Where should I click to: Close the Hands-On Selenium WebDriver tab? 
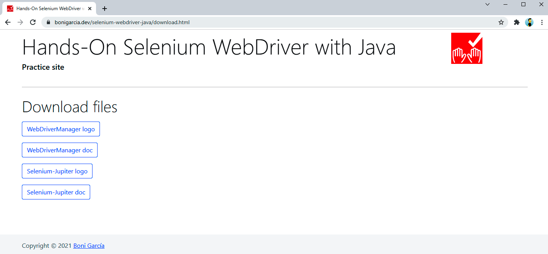coord(90,9)
